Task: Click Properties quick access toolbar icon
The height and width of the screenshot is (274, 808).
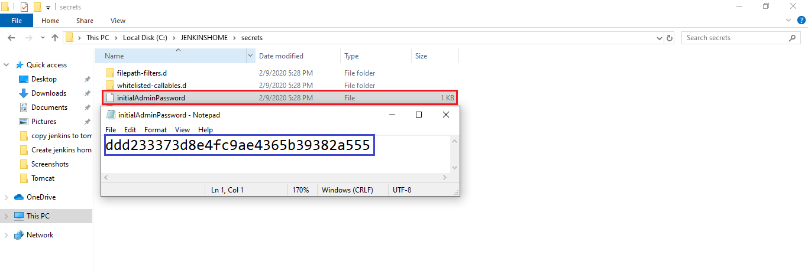Action: [24, 7]
